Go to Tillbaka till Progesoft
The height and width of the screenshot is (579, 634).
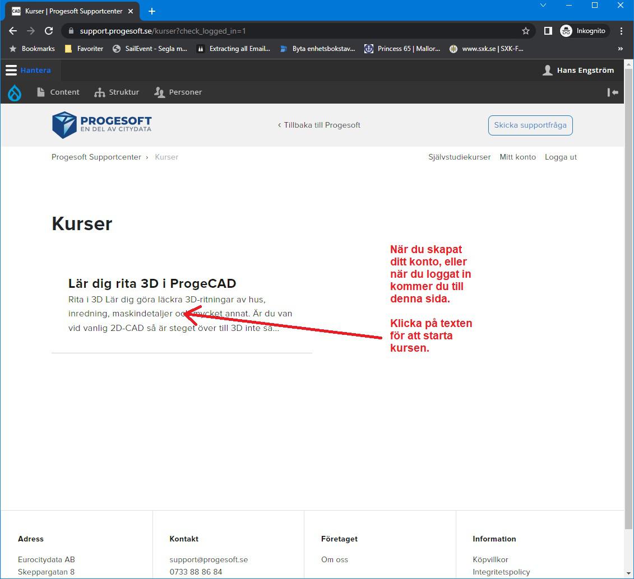[x=319, y=125]
